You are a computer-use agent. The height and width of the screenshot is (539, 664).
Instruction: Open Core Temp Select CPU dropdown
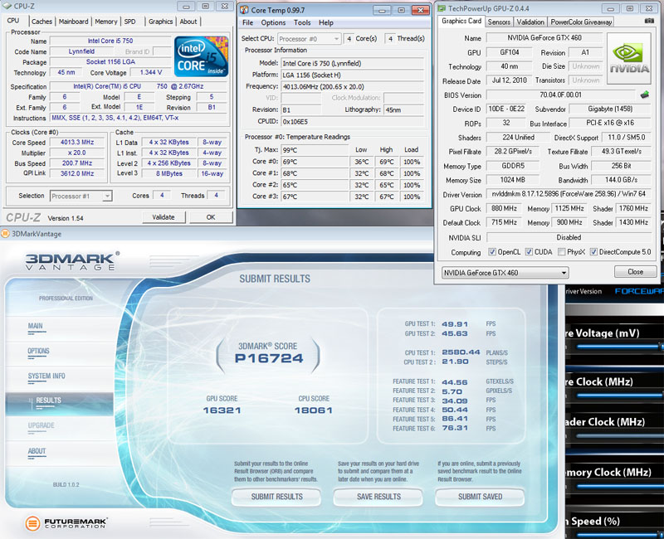pos(309,39)
